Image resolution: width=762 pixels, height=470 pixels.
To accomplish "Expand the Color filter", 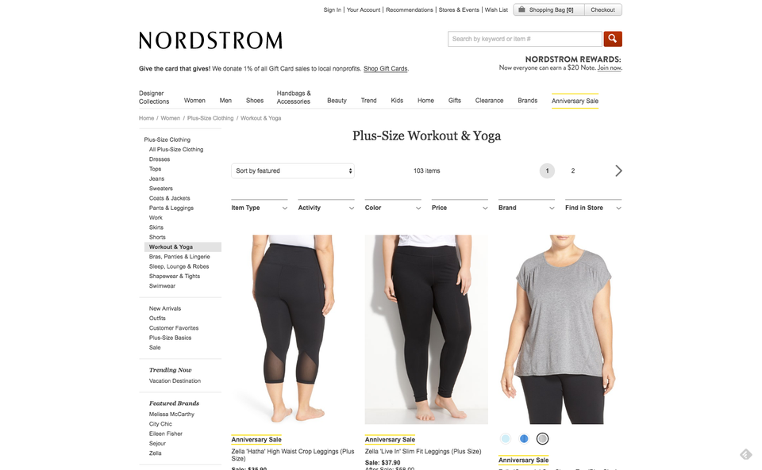I will point(393,208).
